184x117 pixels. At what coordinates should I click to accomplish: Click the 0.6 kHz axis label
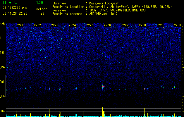coord(3,111)
